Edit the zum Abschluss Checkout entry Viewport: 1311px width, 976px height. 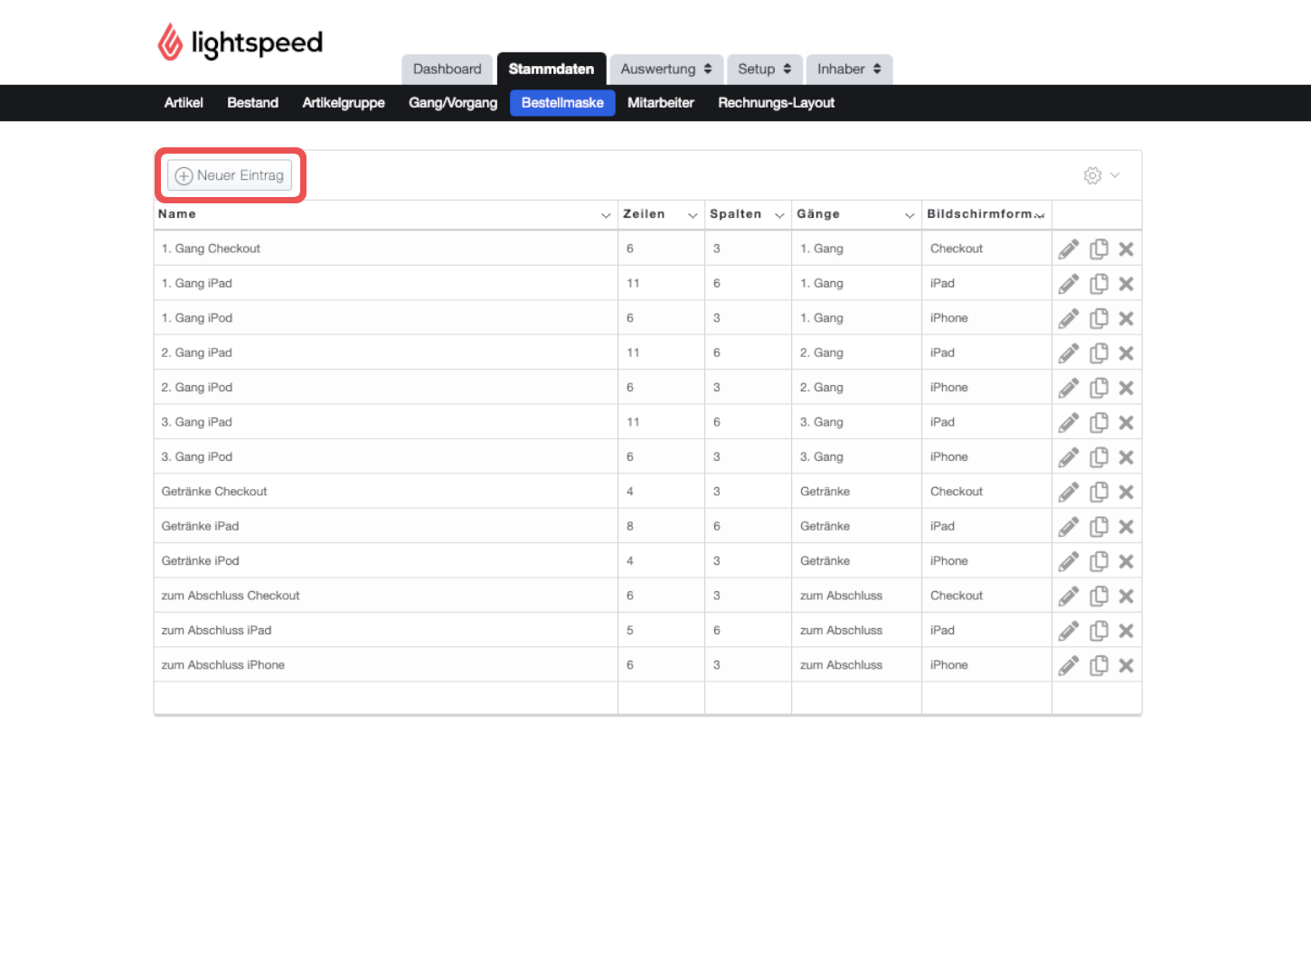[x=1069, y=596]
